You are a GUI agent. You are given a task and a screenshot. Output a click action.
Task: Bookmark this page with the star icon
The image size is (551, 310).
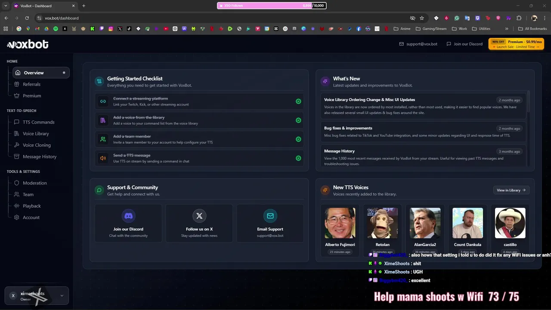pos(422,18)
